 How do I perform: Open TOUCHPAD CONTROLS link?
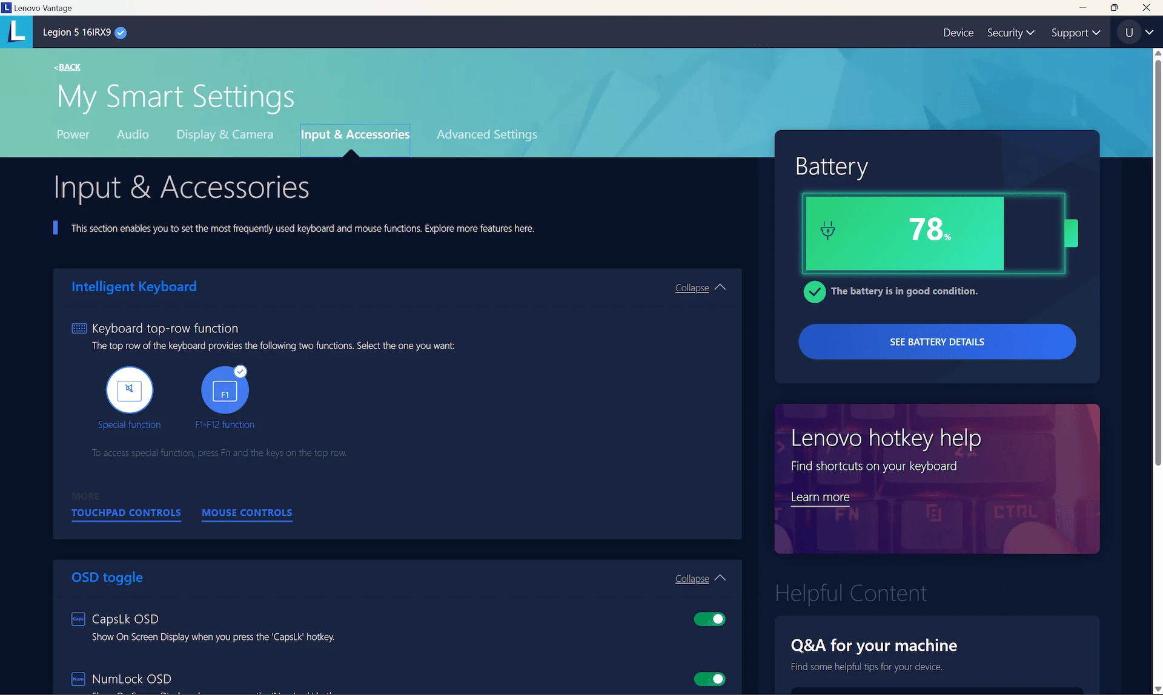[x=126, y=513]
